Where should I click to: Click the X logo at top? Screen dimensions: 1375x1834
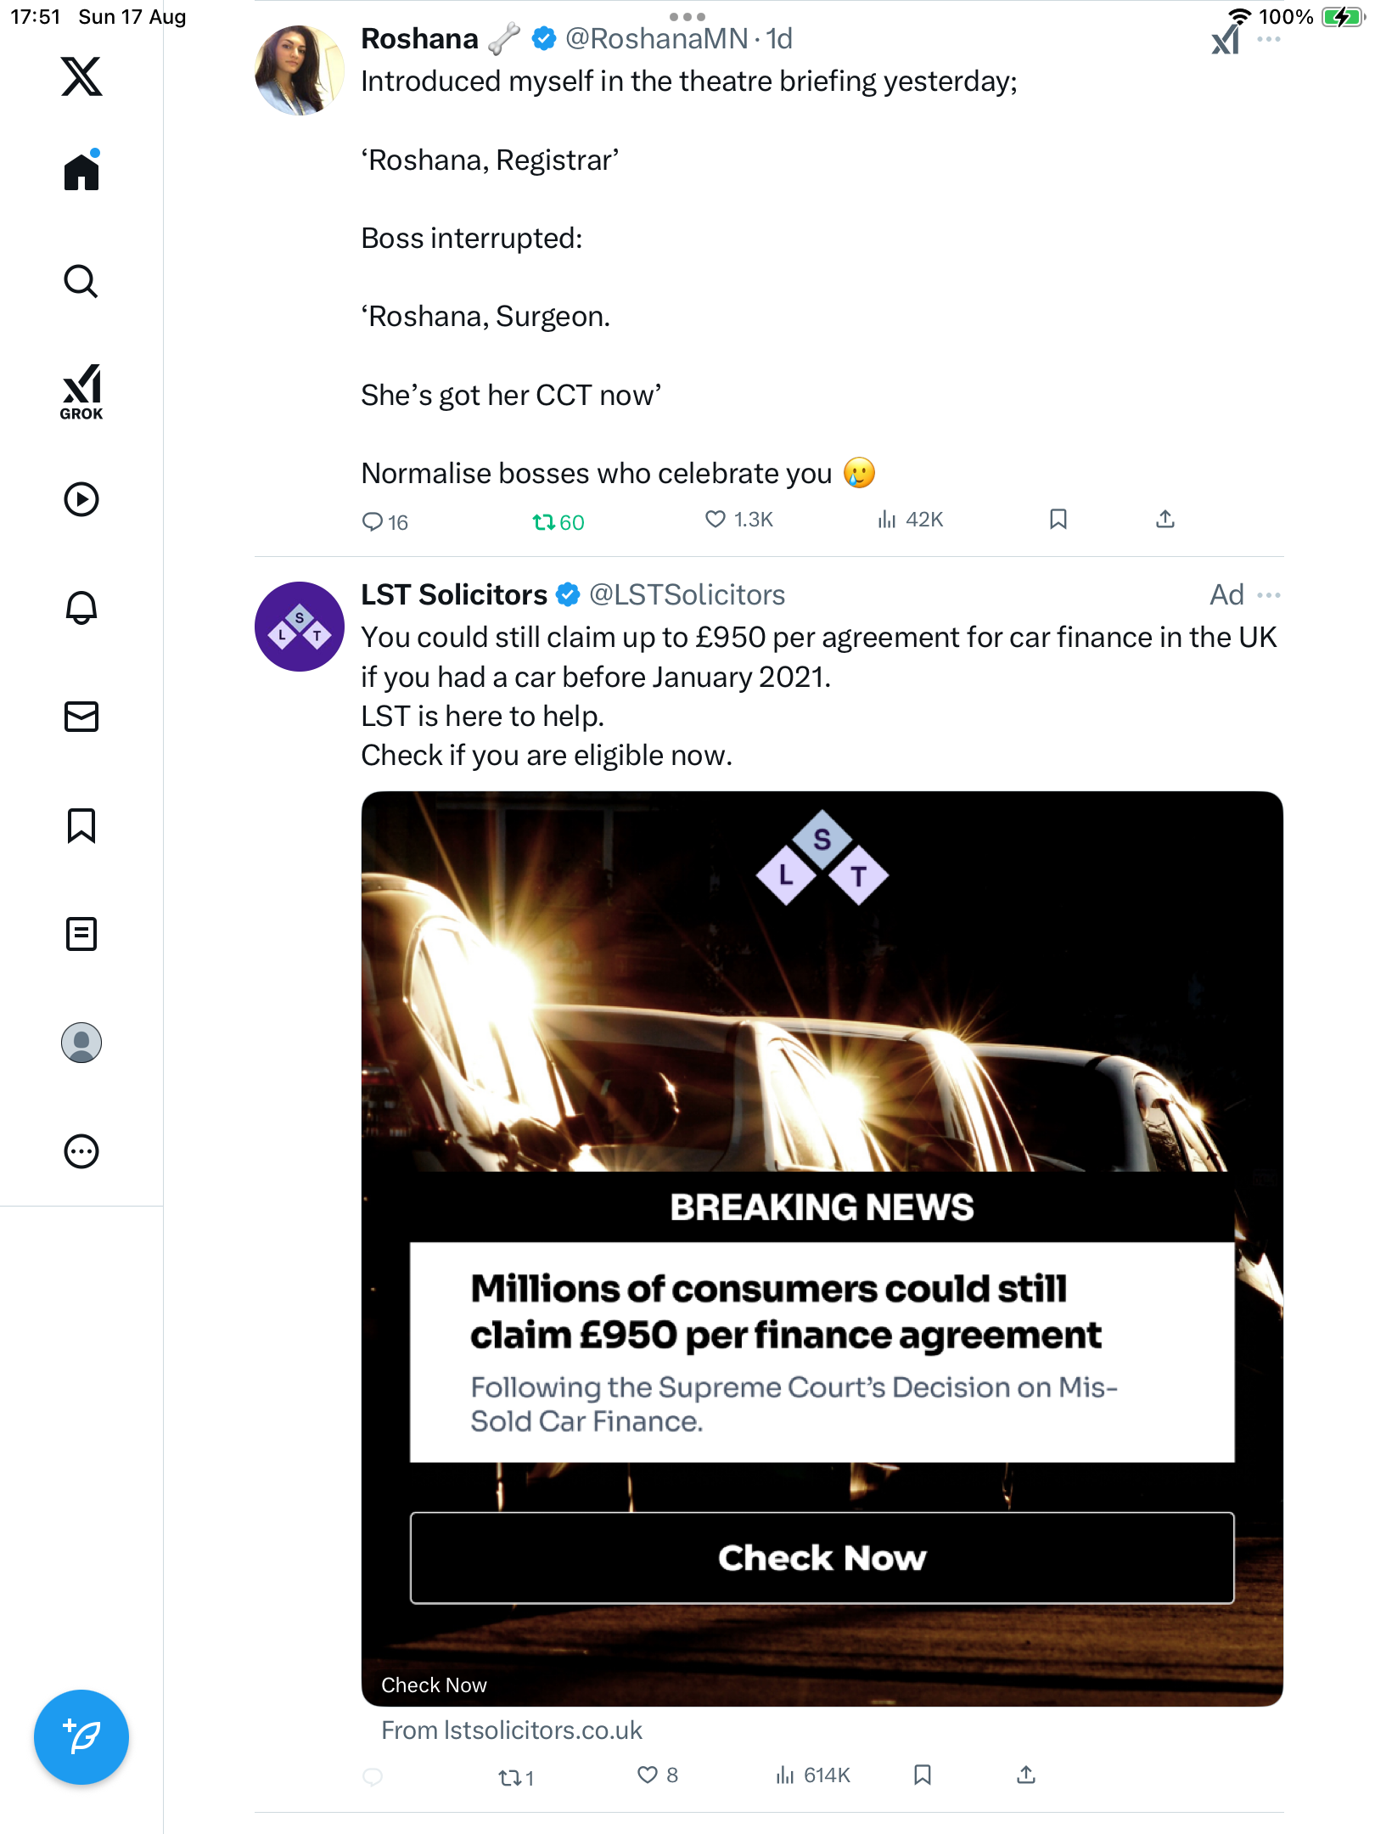[x=81, y=76]
